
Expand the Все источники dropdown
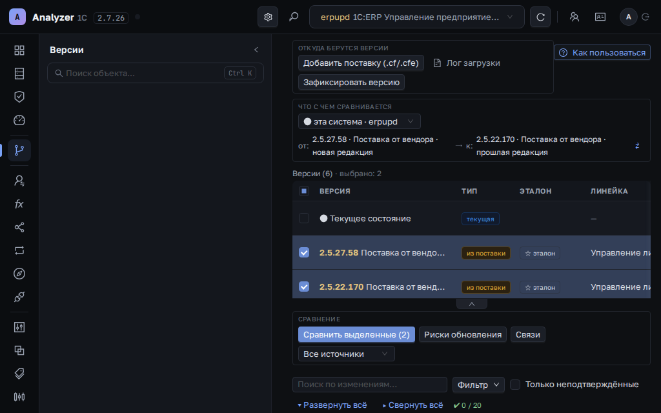(x=347, y=354)
